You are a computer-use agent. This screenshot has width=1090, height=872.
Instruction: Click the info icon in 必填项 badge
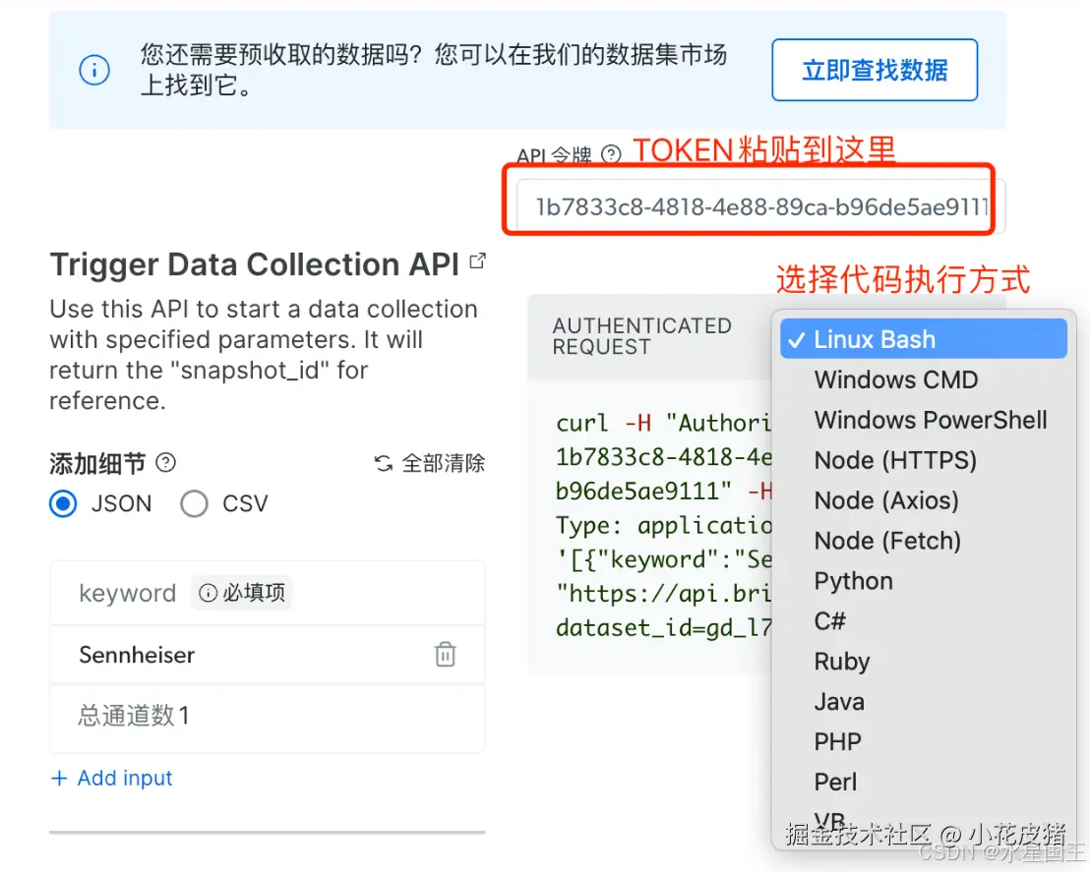coord(208,593)
